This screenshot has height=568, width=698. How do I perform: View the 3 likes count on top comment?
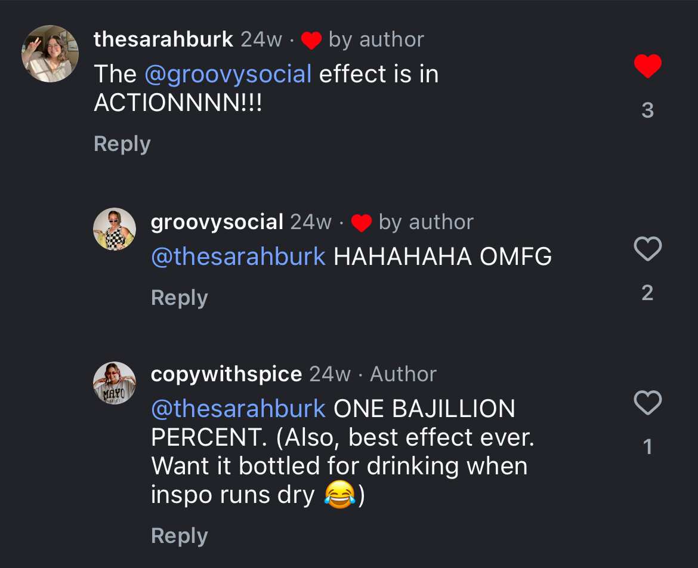pyautogui.click(x=647, y=110)
